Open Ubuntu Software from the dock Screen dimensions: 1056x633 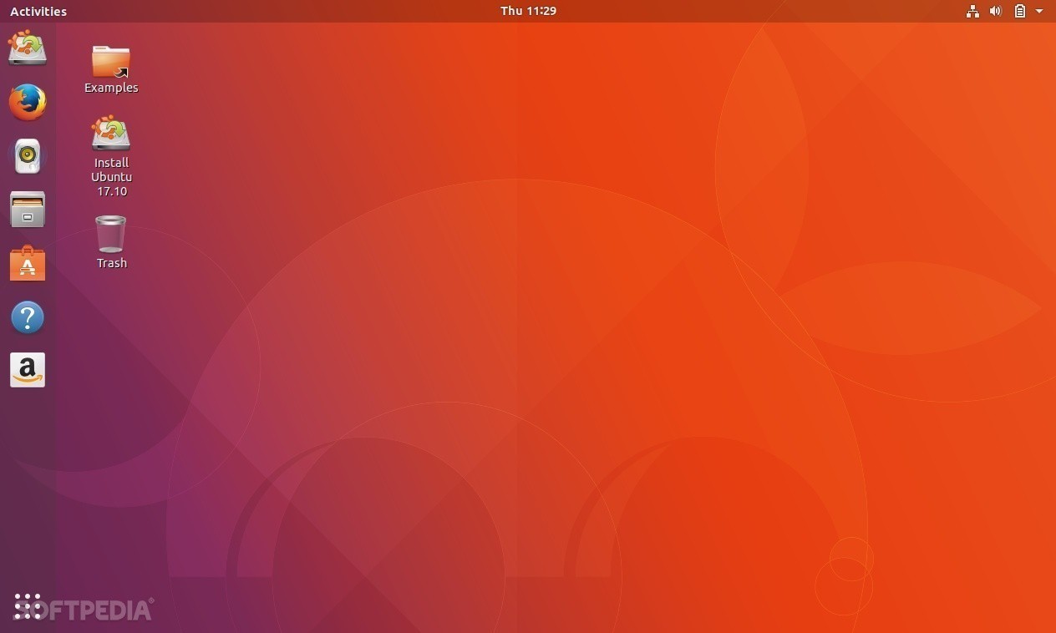(x=28, y=263)
